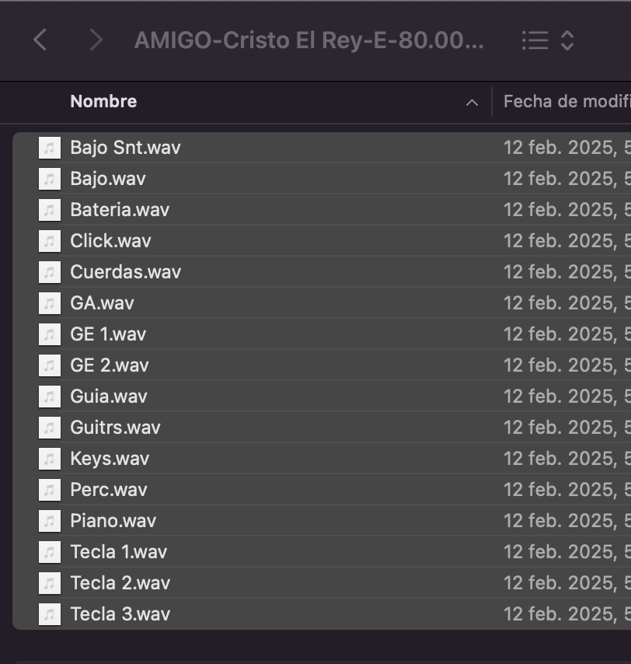Go forward using the forward arrow
This screenshot has height=664, width=631.
[96, 40]
